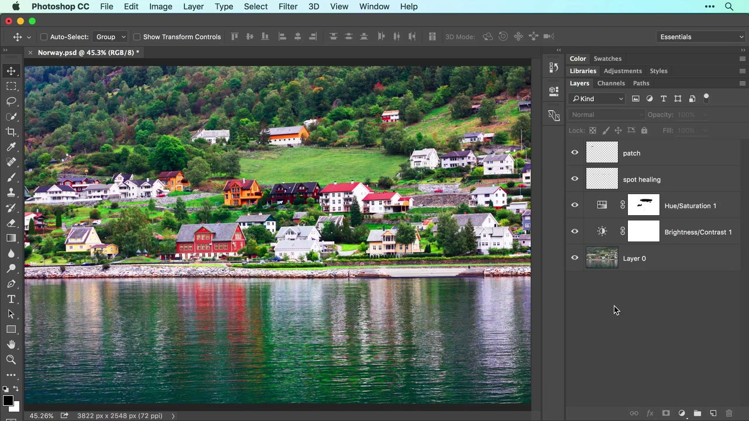Delete layer with trash icon
This screenshot has width=749, height=421.
coord(729,413)
